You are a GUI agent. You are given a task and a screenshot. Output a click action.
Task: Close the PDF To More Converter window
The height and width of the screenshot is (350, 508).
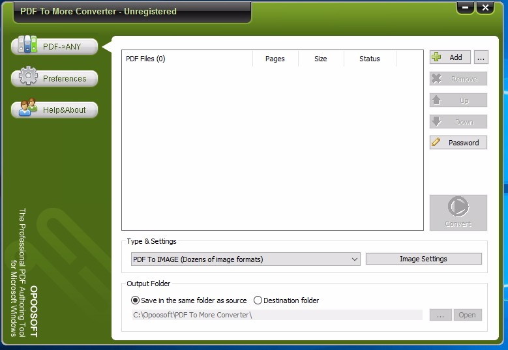[x=485, y=8]
